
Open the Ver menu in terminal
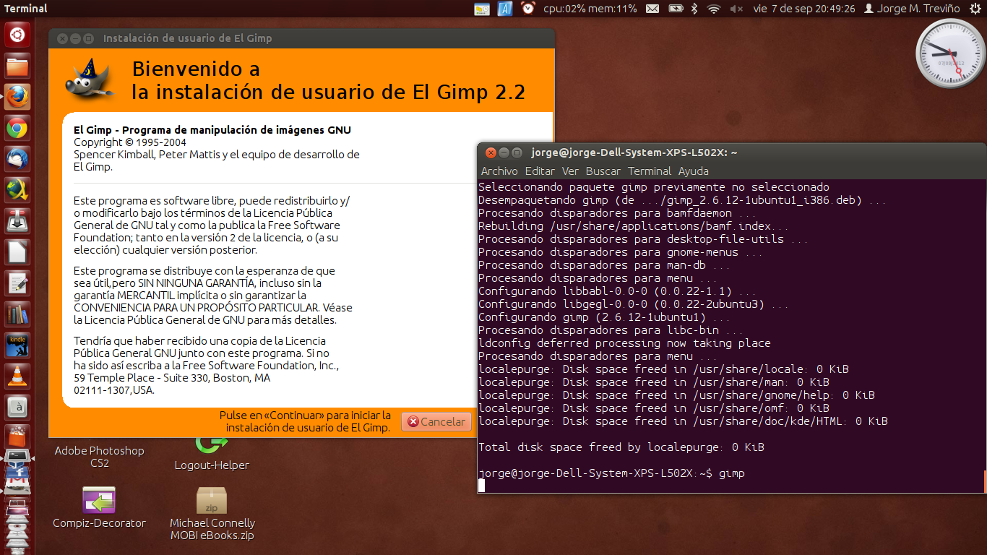570,171
